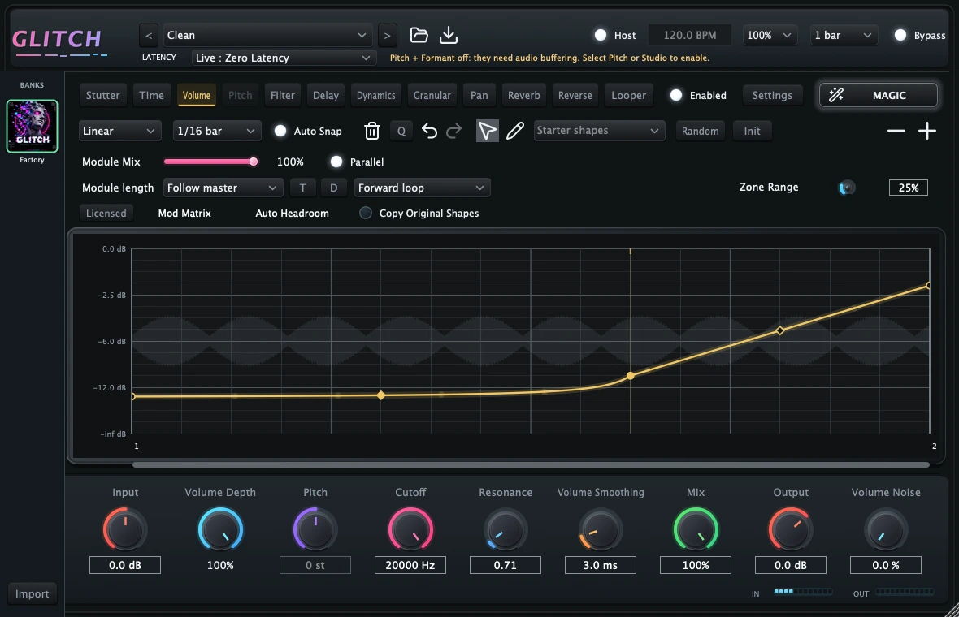Switch to the Stutter tab
The image size is (959, 617).
pos(102,95)
